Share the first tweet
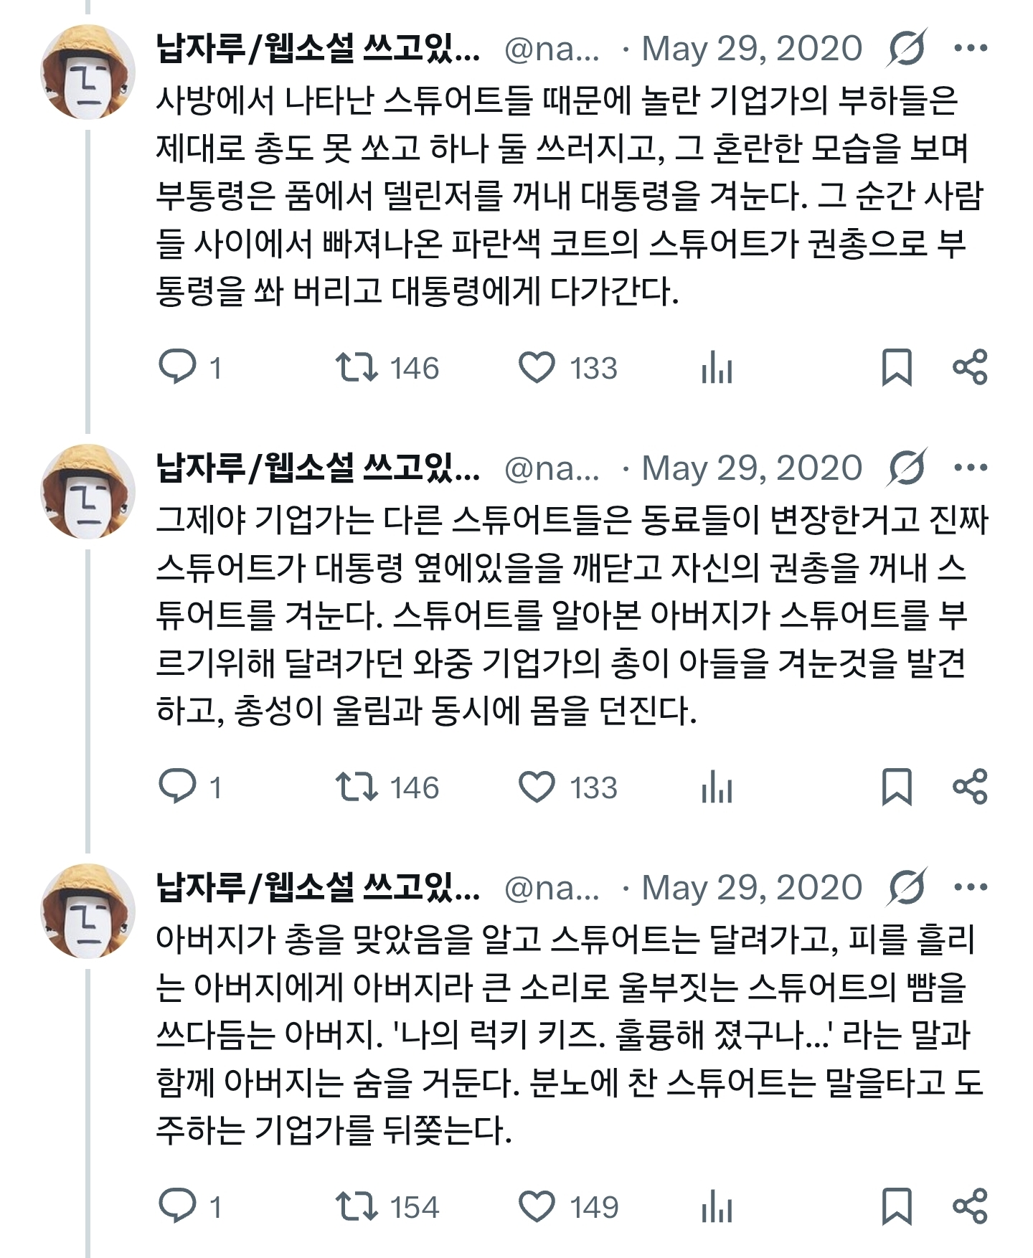 (970, 367)
